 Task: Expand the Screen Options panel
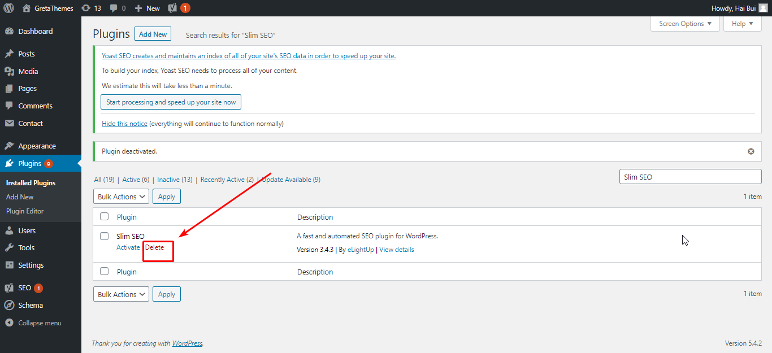coord(685,23)
